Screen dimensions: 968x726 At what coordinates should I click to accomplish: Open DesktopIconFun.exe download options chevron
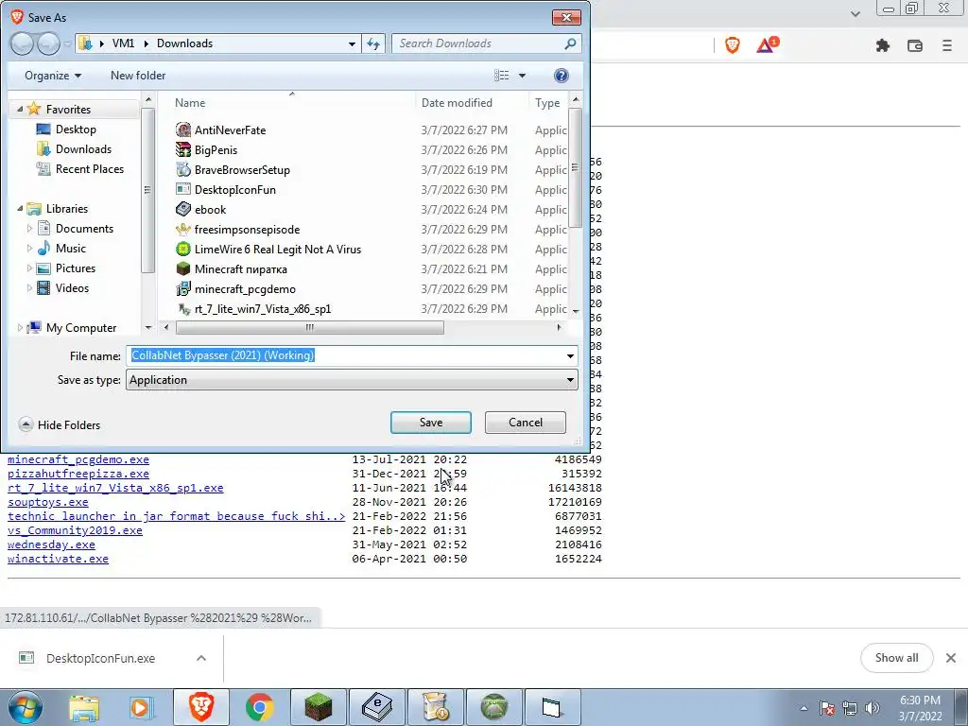click(201, 658)
